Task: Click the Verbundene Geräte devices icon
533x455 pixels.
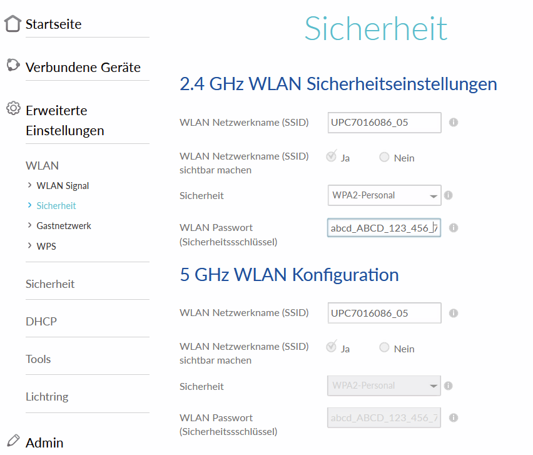Action: pyautogui.click(x=13, y=65)
